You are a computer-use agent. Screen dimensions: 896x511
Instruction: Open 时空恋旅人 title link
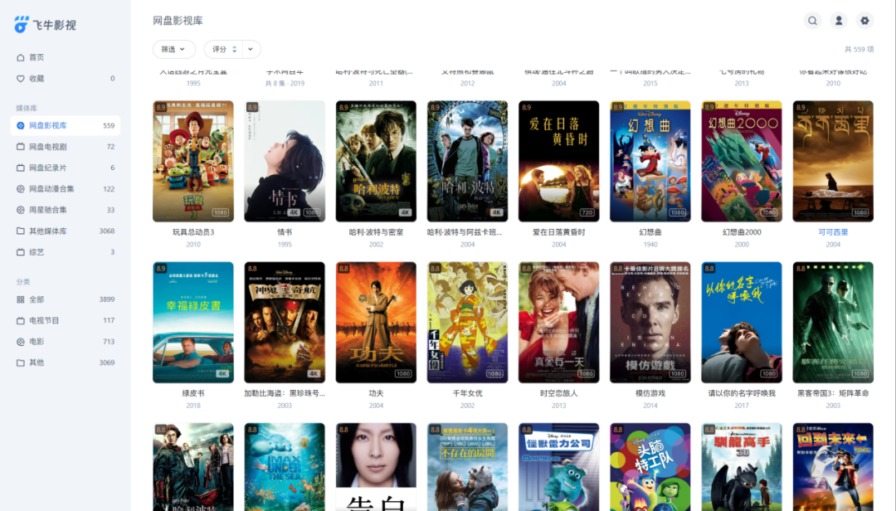[559, 393]
